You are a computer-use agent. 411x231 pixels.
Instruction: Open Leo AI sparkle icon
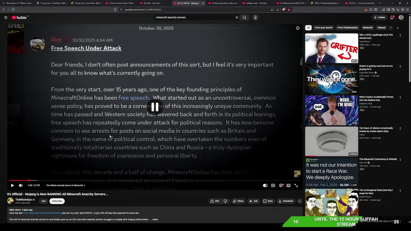[x=398, y=10]
